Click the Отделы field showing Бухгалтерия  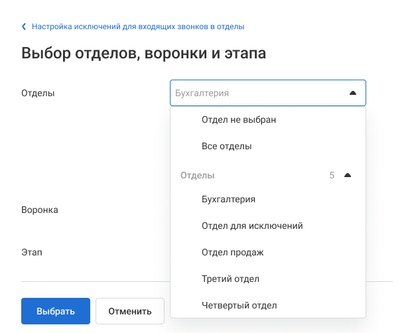click(x=259, y=94)
